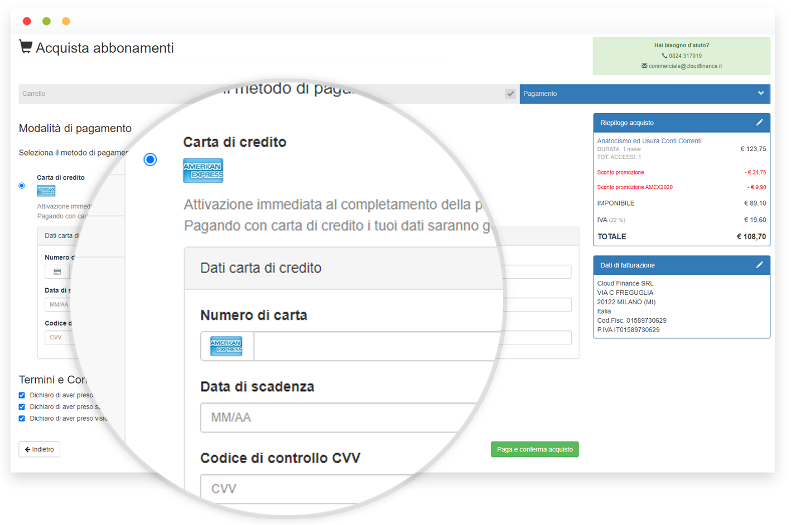
Task: Select the small Carta di credito radio button
Action: pyautogui.click(x=22, y=186)
